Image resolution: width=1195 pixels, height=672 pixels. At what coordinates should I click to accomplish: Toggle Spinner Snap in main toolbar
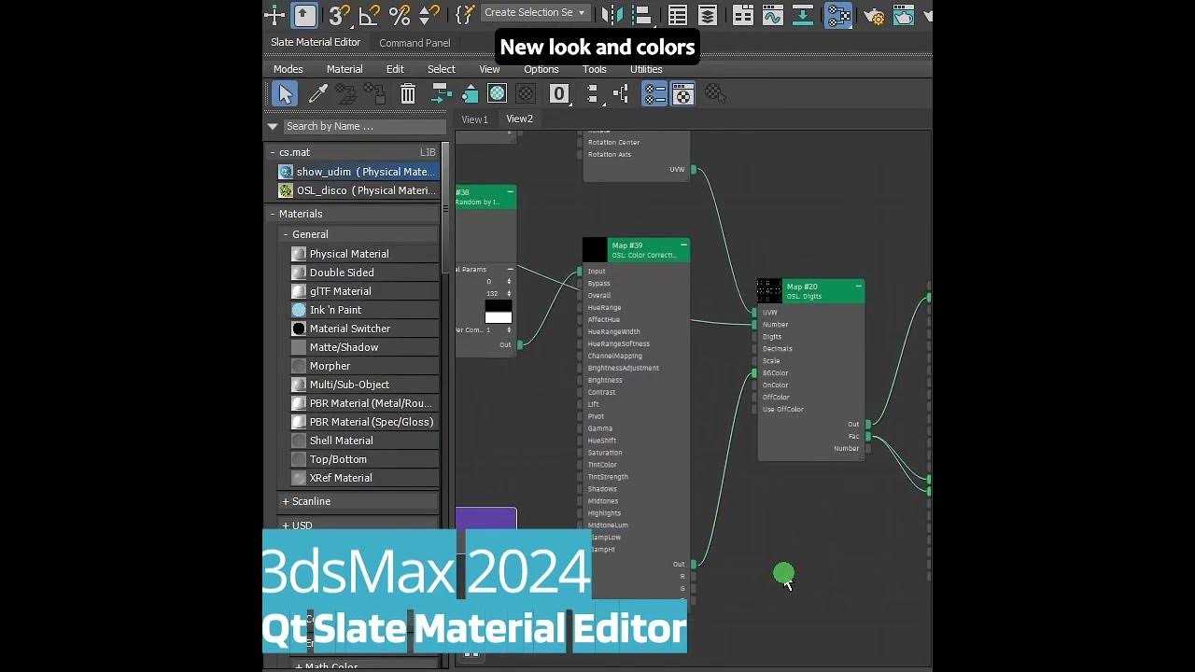tap(429, 14)
